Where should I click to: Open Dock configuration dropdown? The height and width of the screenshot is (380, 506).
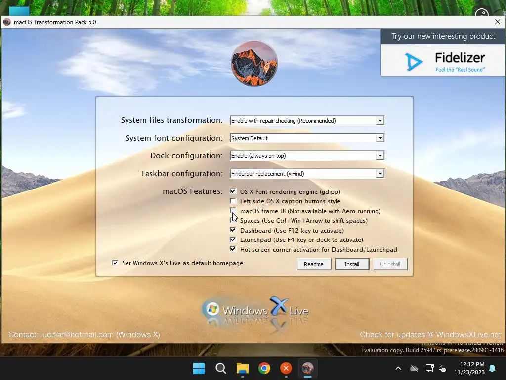tap(380, 156)
